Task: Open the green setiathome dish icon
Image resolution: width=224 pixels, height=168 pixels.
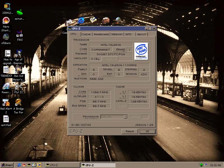Action: (19, 13)
